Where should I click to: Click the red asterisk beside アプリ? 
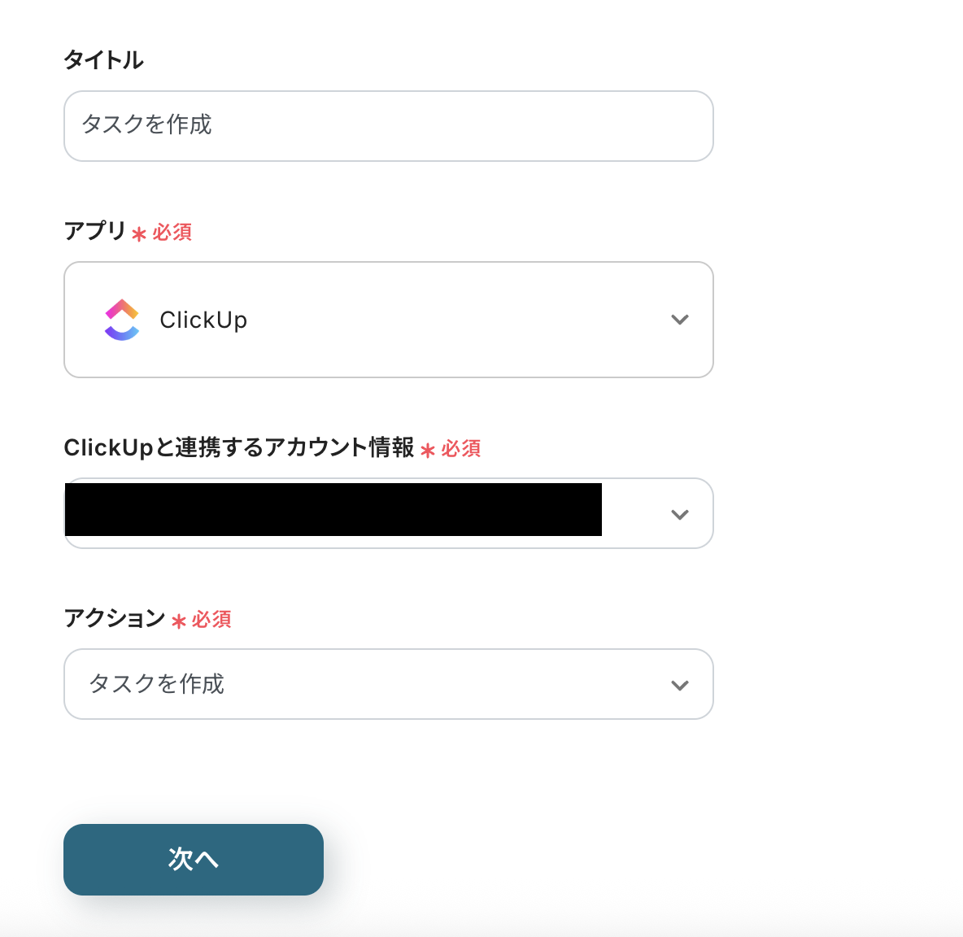[x=139, y=234]
